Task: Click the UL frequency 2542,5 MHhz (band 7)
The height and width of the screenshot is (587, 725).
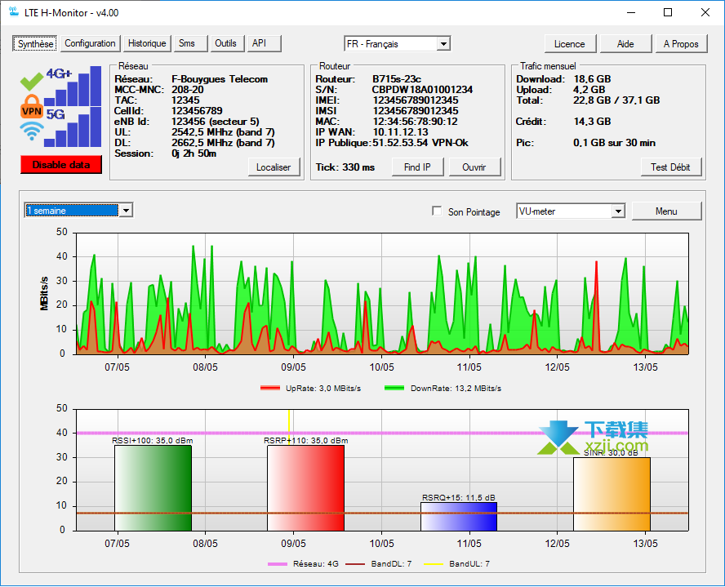Action: [223, 132]
